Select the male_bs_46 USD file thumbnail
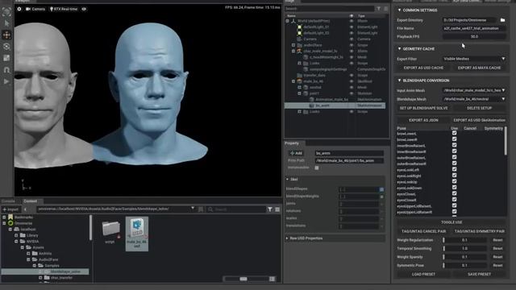 pos(137,234)
